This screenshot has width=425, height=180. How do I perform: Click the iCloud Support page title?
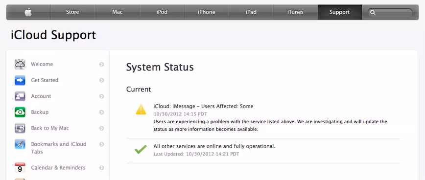[x=53, y=35]
